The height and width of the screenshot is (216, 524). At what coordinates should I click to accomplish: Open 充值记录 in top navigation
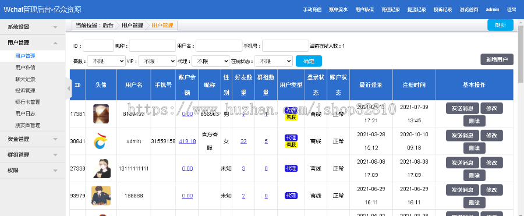[x=391, y=9]
